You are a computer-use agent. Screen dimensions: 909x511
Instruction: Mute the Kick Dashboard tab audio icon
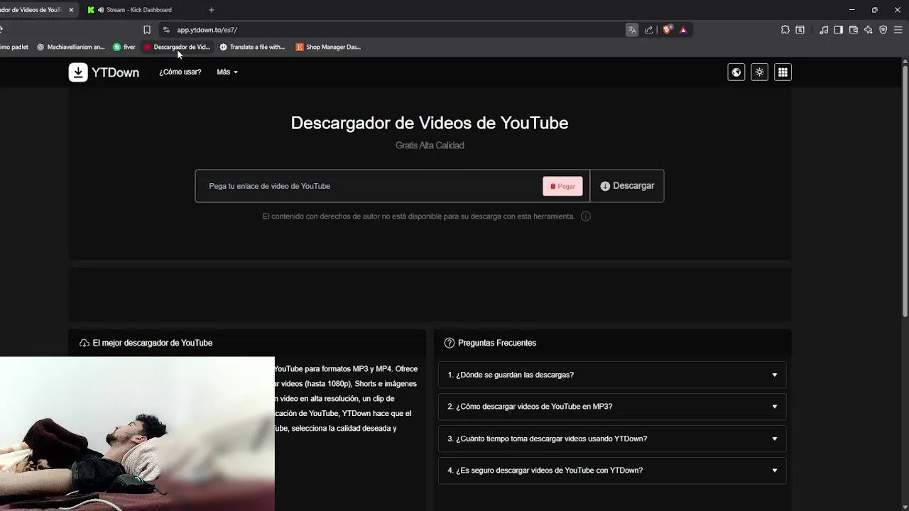[x=101, y=10]
